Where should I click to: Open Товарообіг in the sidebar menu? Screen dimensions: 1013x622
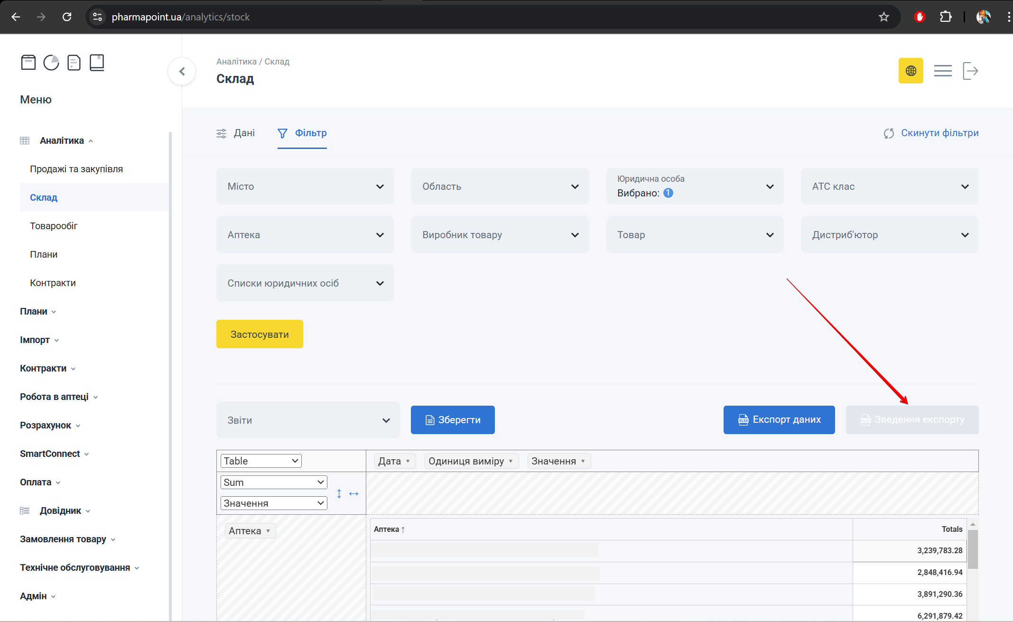pyautogui.click(x=54, y=226)
